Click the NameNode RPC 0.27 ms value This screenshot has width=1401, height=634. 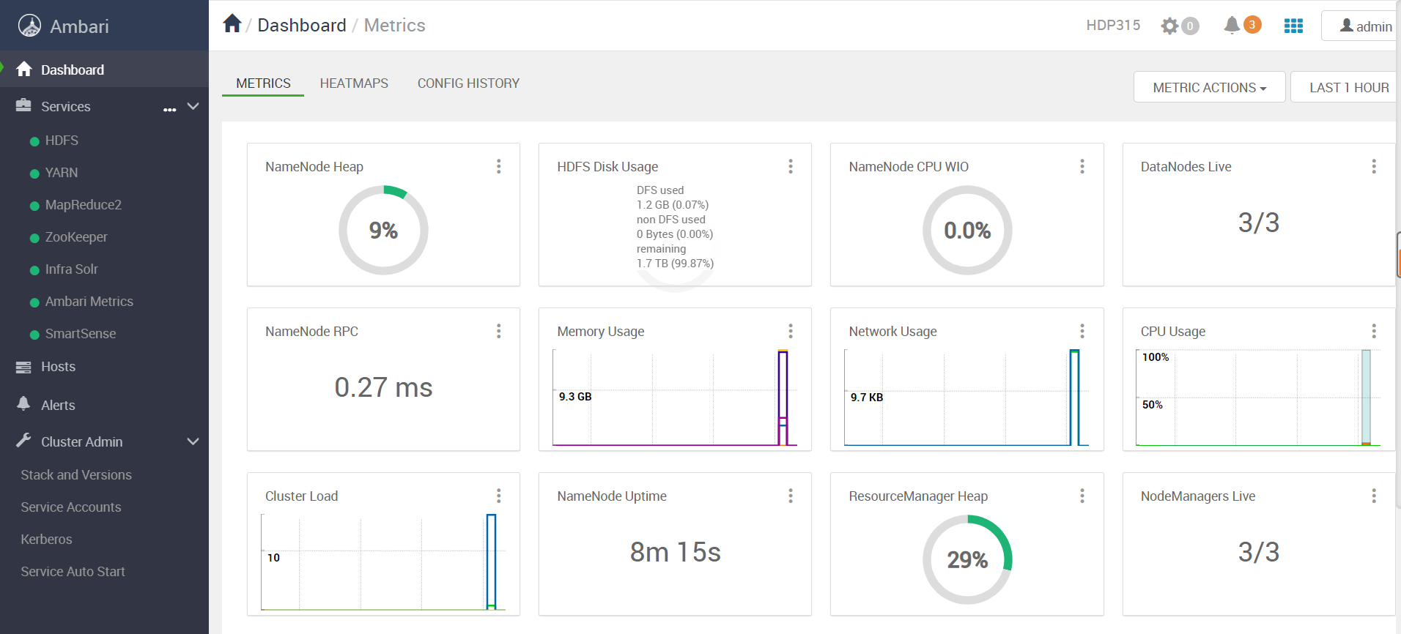pyautogui.click(x=383, y=387)
